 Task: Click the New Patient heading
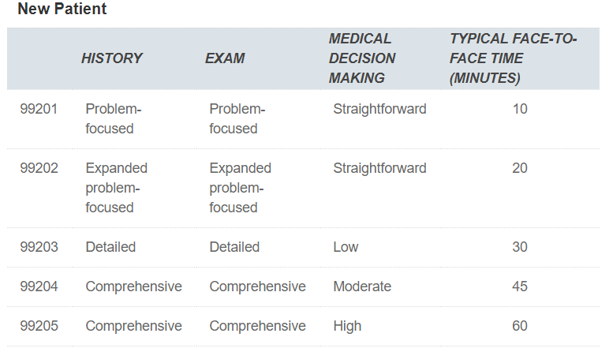pos(62,9)
